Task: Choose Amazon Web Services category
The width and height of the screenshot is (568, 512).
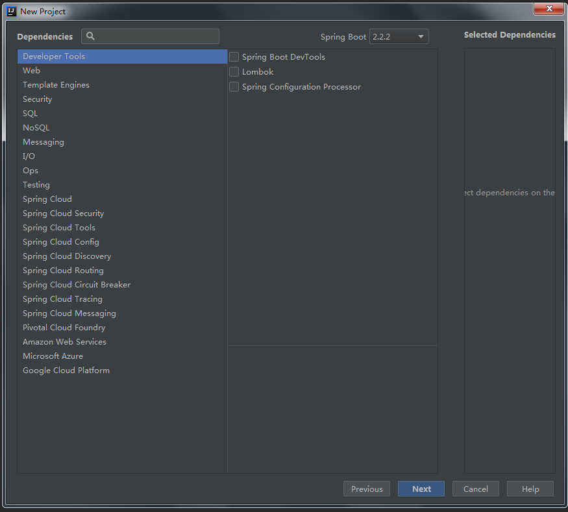Action: pyautogui.click(x=123, y=342)
